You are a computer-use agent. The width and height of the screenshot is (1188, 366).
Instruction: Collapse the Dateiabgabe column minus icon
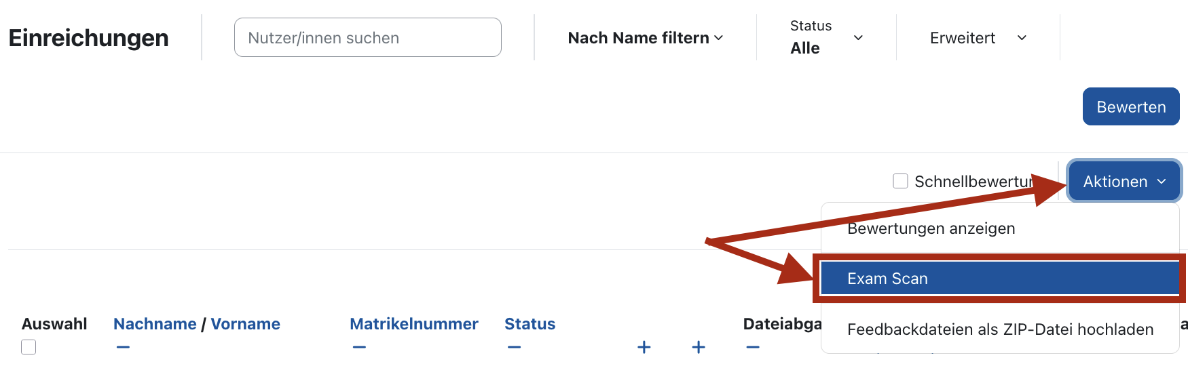point(752,348)
